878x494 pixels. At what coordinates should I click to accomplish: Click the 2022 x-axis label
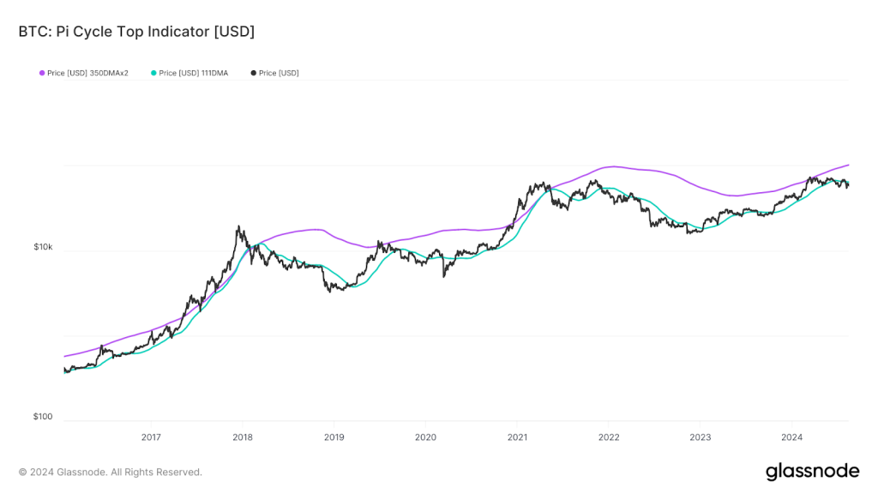tap(609, 436)
